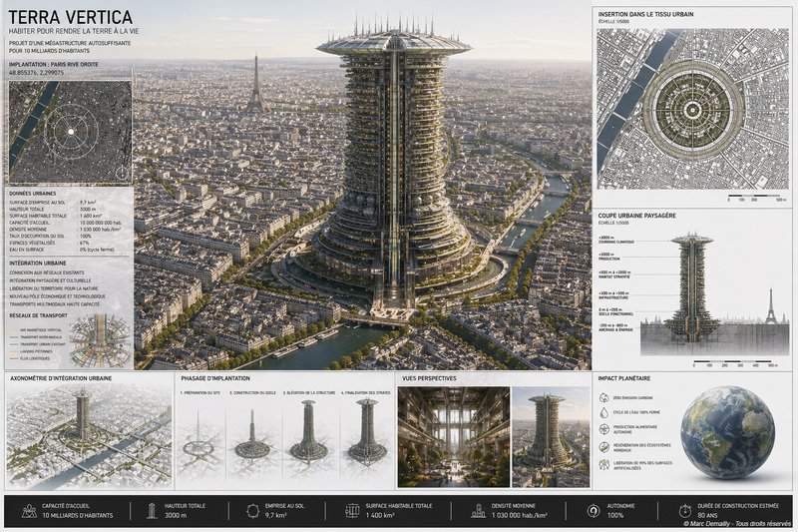Click the Zéro émission carbone icon
The height and width of the screenshot is (532, 798).
coord(604,397)
